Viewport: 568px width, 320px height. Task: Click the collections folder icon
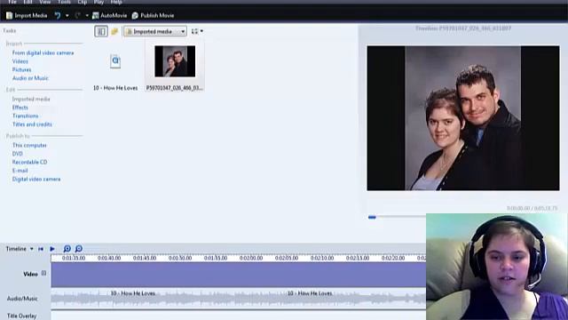click(x=114, y=32)
